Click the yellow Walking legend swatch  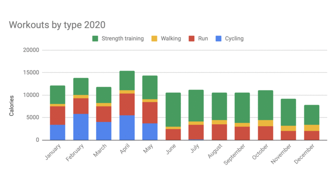coord(155,38)
